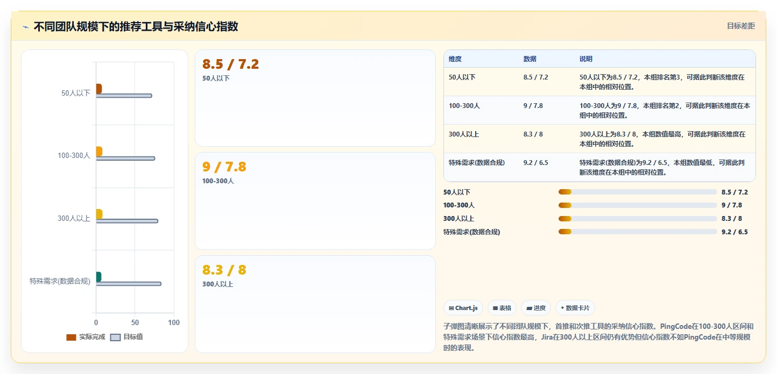
Task: Click the progress bar for 300人以上
Action: pyautogui.click(x=638, y=219)
